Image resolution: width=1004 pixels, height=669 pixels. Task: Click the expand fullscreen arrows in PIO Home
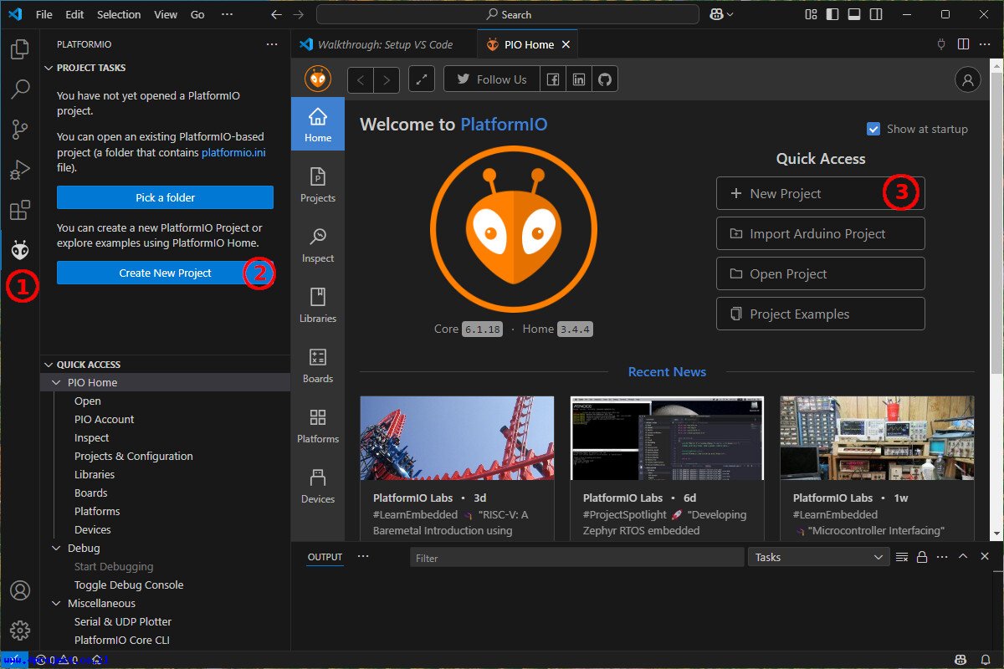(x=422, y=79)
